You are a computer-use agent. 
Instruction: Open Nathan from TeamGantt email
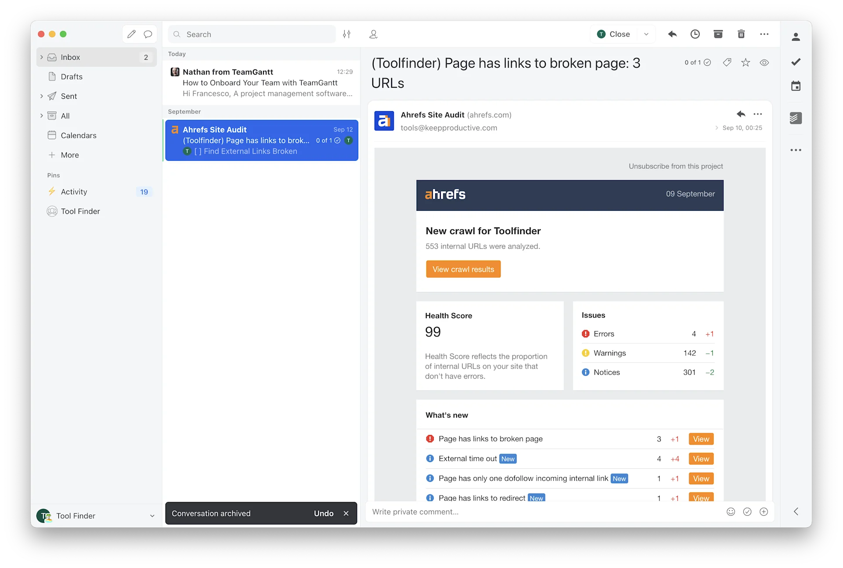(262, 83)
